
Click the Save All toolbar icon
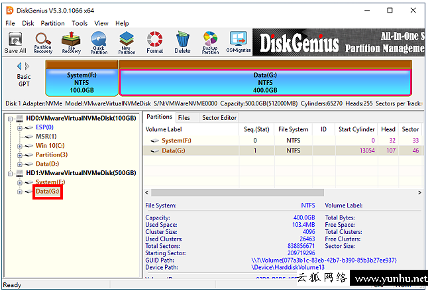(15, 42)
